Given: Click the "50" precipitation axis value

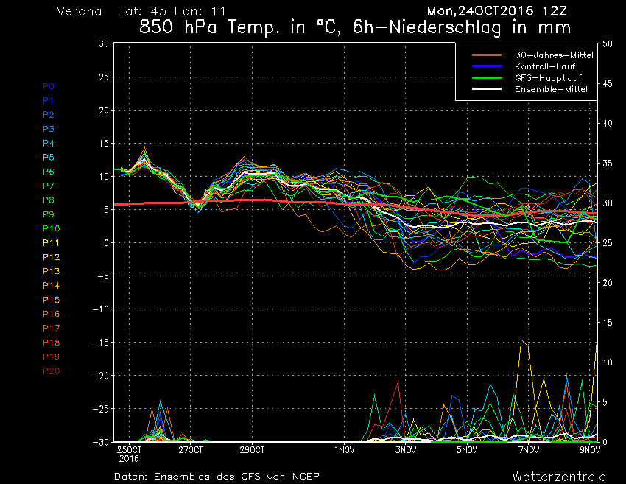Looking at the screenshot, I should click(608, 44).
